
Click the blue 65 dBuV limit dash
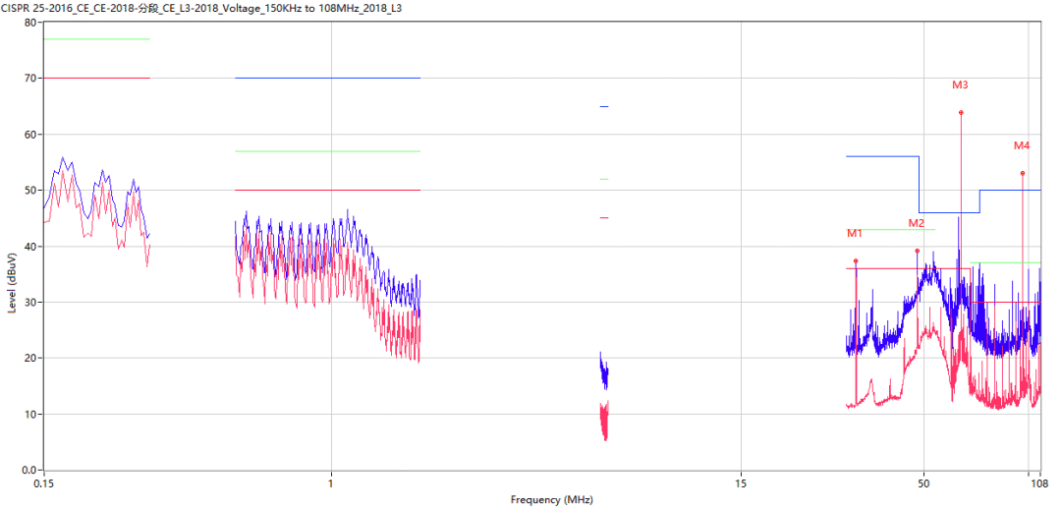click(604, 107)
